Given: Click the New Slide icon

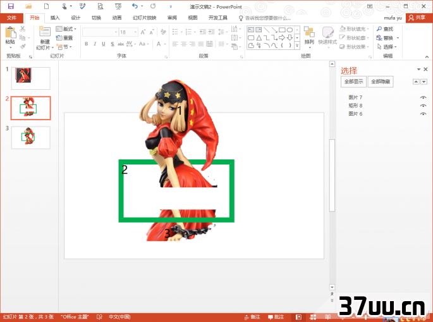Looking at the screenshot, I should pyautogui.click(x=44, y=32).
